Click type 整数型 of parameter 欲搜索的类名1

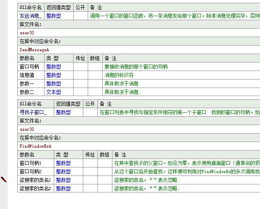click(x=63, y=180)
